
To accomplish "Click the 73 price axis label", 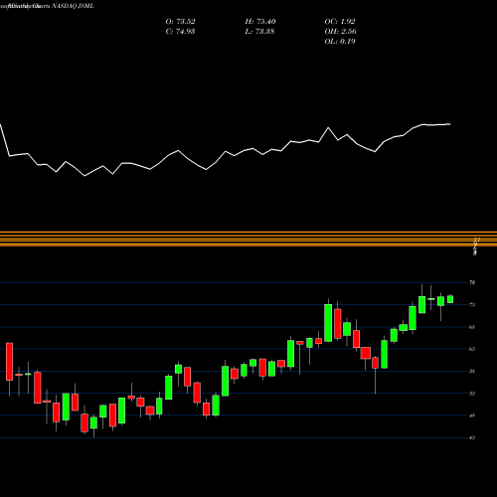I will point(472,305).
